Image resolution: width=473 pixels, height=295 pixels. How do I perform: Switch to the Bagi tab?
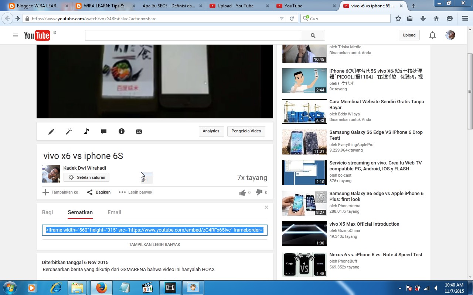click(x=47, y=212)
